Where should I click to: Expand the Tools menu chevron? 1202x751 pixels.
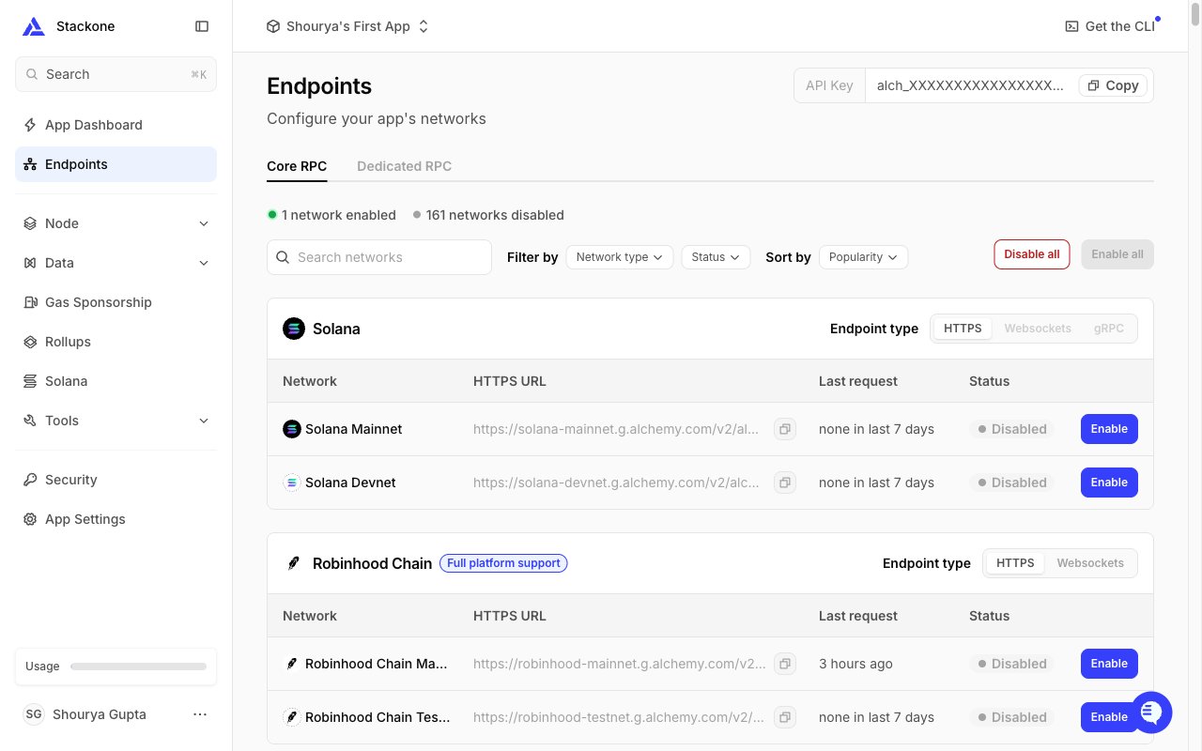(x=204, y=421)
